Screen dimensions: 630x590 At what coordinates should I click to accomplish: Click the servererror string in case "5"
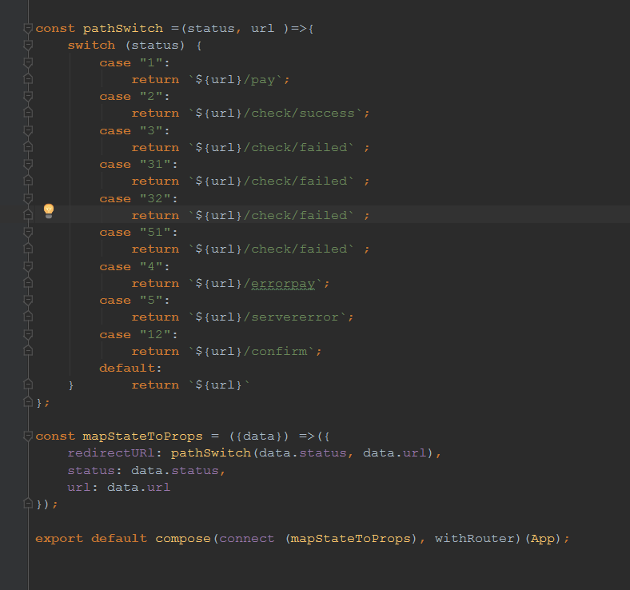click(x=295, y=317)
